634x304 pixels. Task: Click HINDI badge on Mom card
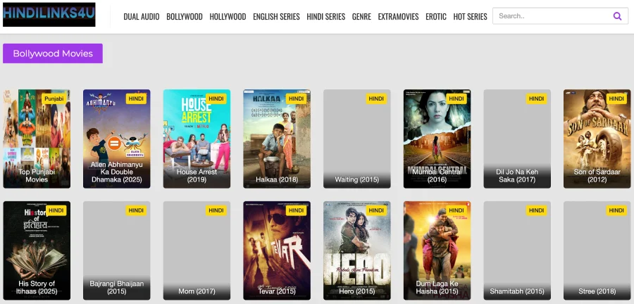click(216, 210)
